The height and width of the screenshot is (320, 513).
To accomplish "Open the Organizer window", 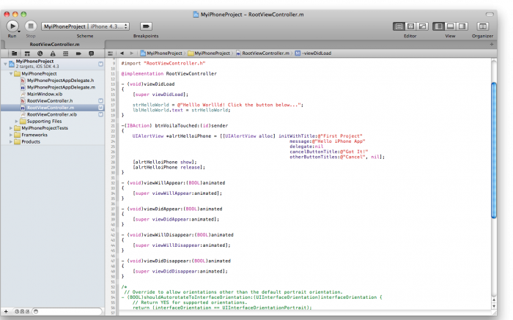I will click(x=482, y=26).
